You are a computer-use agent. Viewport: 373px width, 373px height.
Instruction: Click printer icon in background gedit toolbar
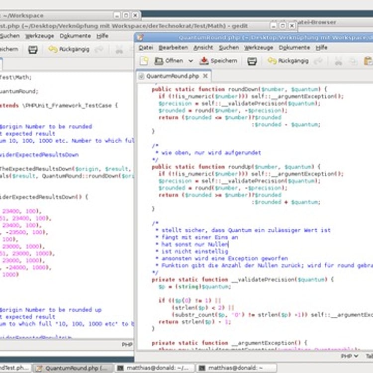click(x=33, y=49)
